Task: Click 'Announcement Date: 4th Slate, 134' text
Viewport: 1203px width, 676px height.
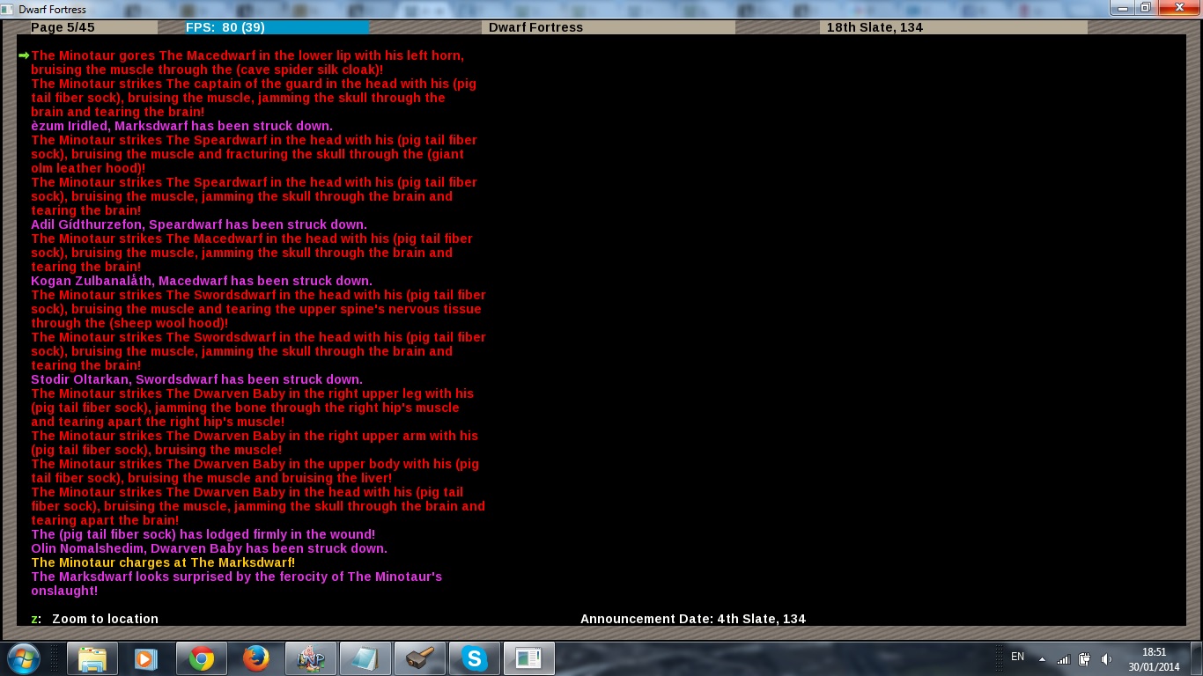Action: click(x=693, y=619)
